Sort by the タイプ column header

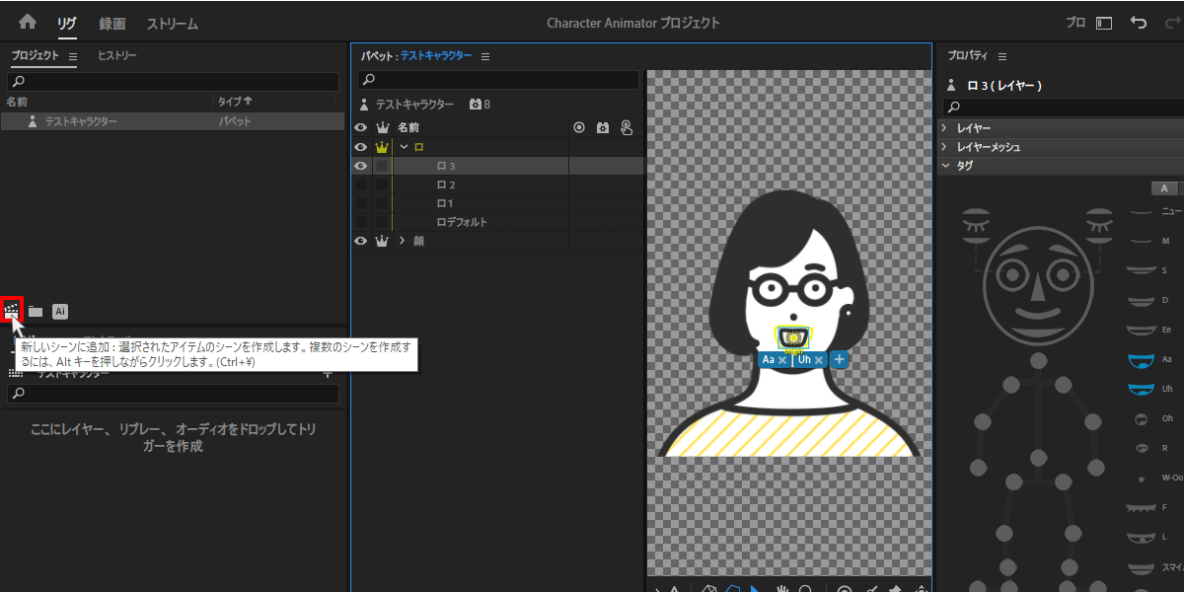tap(235, 102)
